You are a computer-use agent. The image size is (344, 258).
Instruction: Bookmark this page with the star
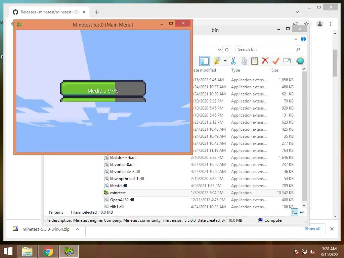click(x=306, y=24)
